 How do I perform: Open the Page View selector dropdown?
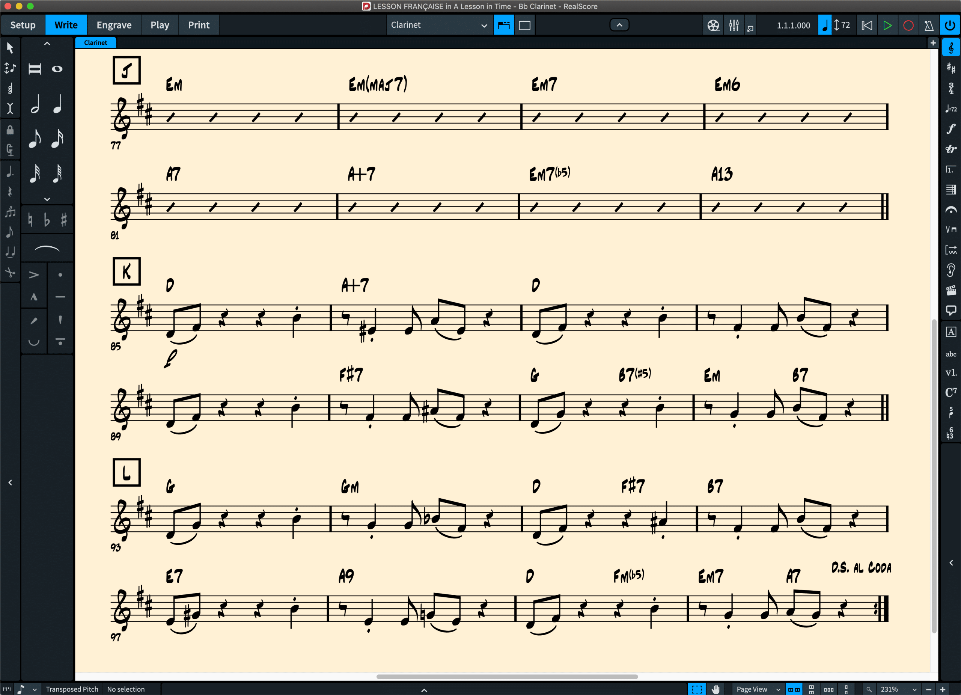tap(758, 689)
